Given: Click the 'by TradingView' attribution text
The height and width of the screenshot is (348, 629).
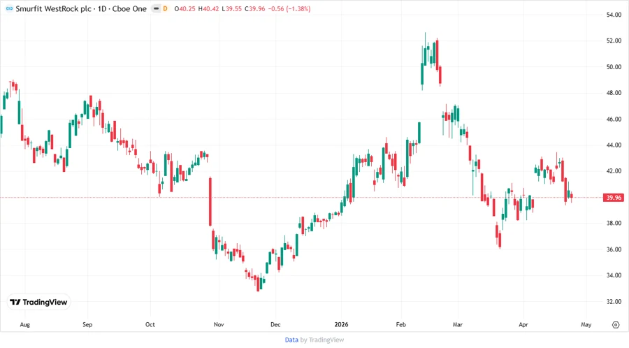Looking at the screenshot, I should click(322, 340).
